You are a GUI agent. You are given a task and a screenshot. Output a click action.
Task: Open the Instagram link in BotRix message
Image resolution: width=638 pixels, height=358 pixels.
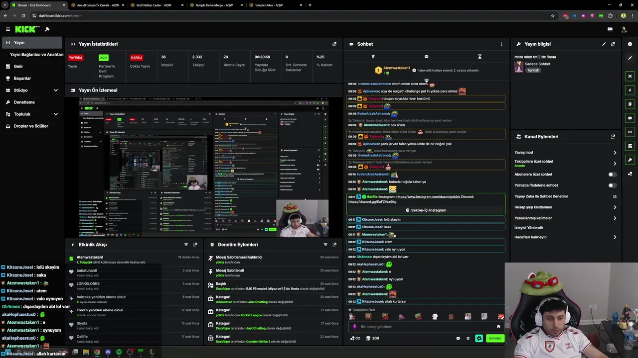click(428, 197)
